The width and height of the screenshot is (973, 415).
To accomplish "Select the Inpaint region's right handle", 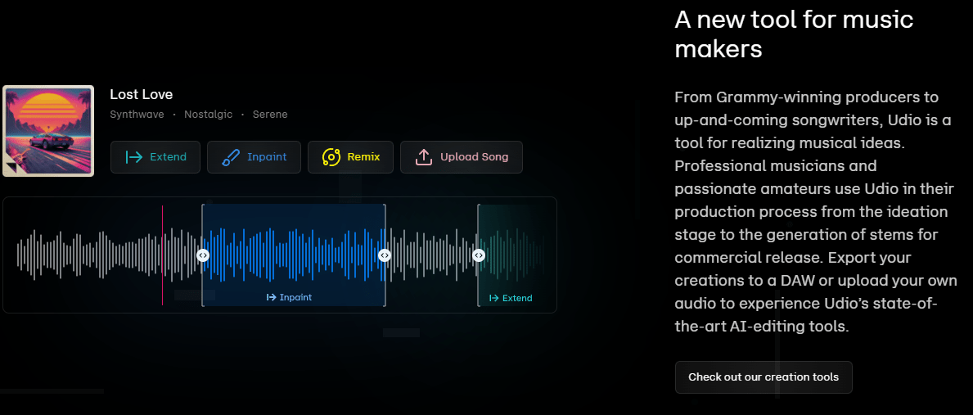I will (x=384, y=255).
